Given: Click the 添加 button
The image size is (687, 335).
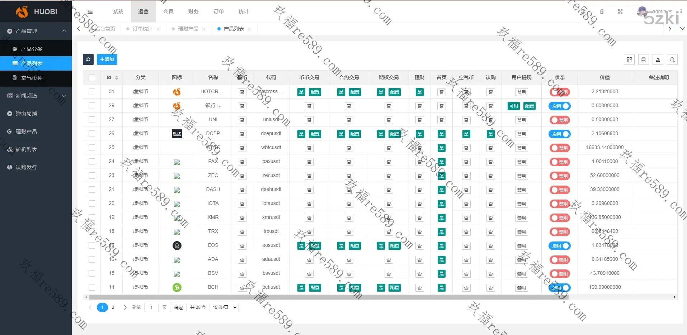Looking at the screenshot, I should (x=107, y=59).
